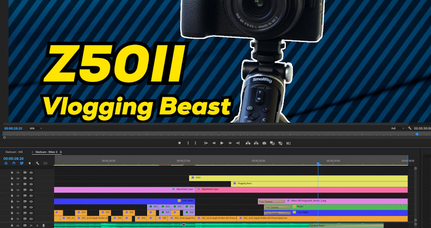Toggle V8 sync lock icon

click(x=25, y=178)
